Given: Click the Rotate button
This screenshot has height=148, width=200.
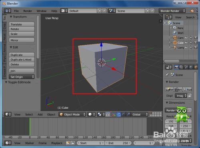Looking at the screenshot, I should pos(22,29).
